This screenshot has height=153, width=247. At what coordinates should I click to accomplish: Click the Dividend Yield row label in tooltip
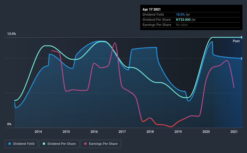click(153, 14)
